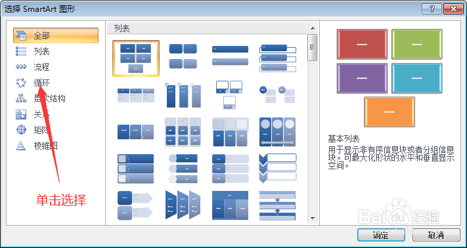Choose the Picture Accent List with three tall bars
The image size is (467, 248).
coord(183,95)
